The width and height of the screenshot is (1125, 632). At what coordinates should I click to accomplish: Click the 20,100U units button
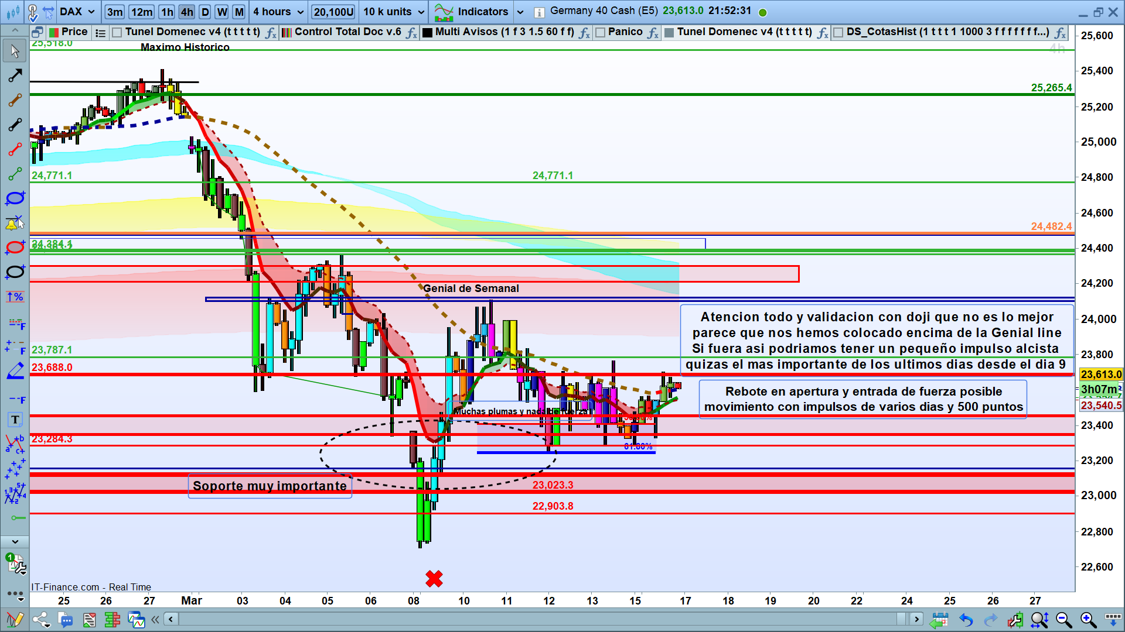click(x=333, y=12)
